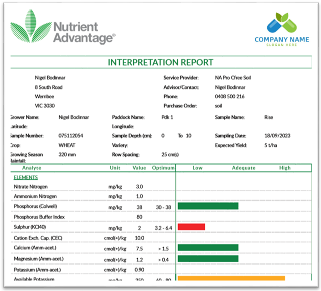Click the Service Provider NA Pro Cfree Soil

[233, 77]
